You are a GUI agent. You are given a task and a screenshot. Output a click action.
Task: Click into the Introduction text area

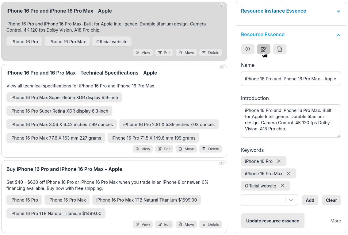pos(291,121)
